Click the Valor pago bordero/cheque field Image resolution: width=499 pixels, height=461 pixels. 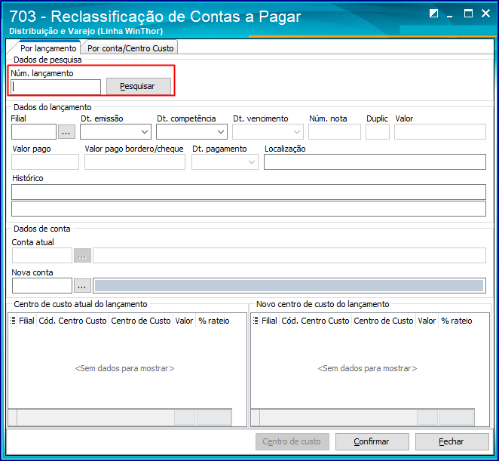point(135,162)
